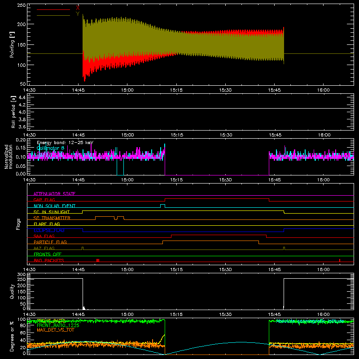Click the BAD_PACKETS flag label
Screen dimensions: 359x359
(x=49, y=260)
